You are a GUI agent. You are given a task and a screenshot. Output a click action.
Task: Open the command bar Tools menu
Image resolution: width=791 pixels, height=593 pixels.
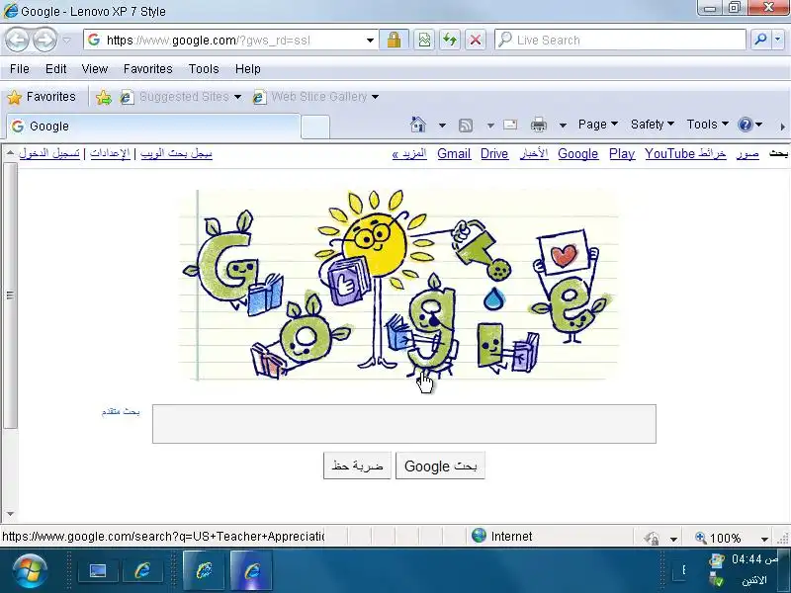(x=707, y=125)
